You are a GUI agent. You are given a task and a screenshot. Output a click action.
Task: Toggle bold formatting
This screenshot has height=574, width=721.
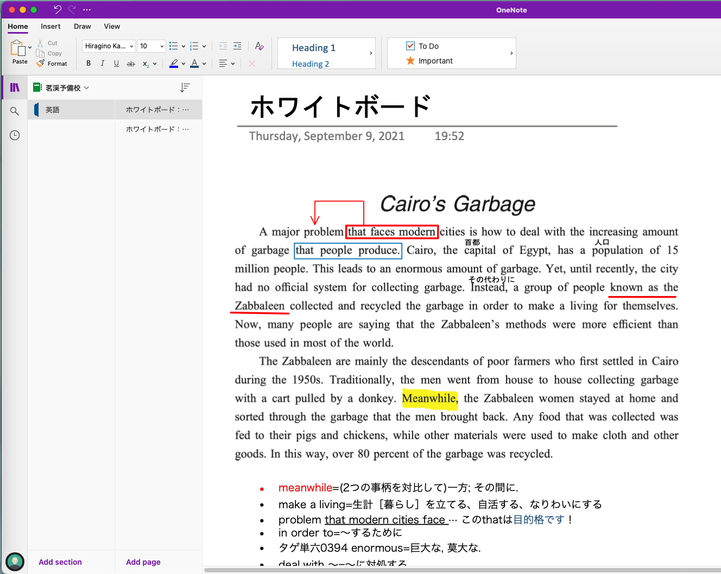88,64
